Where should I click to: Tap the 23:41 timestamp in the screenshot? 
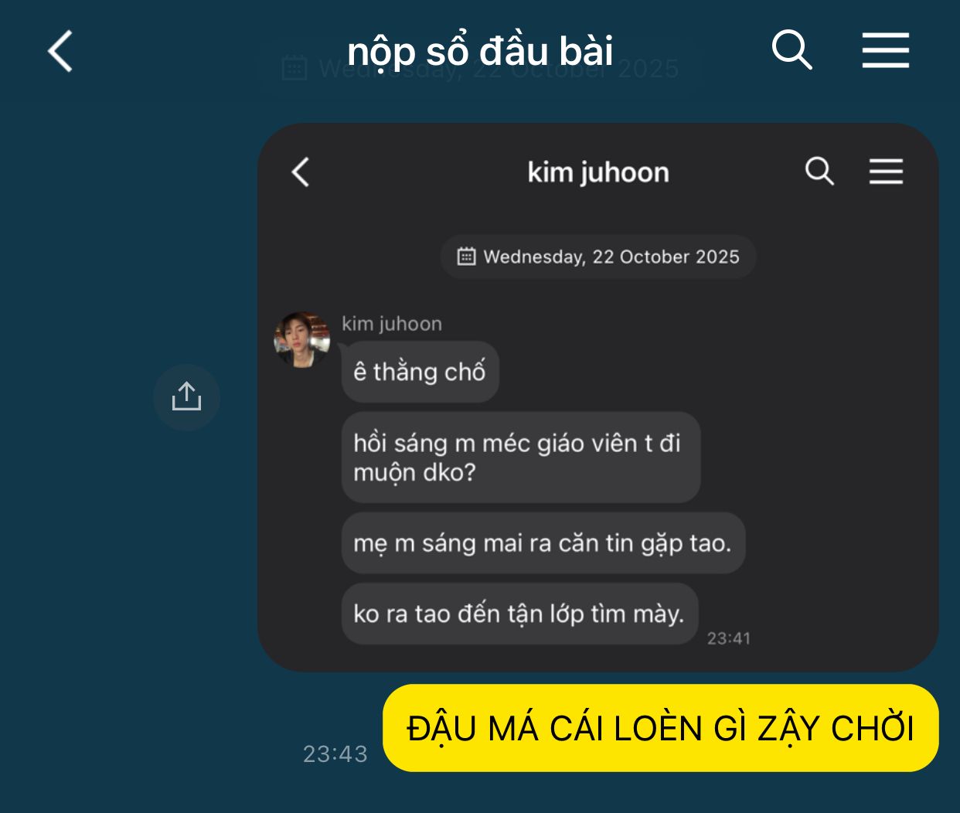point(729,638)
